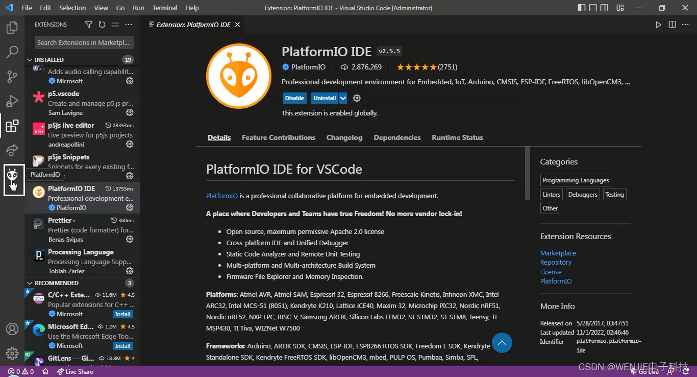Open the Help menu
The image size is (697, 377).
[192, 8]
